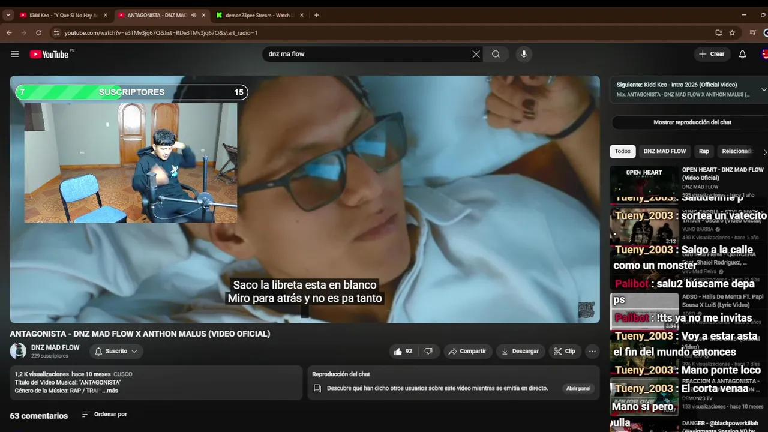Click the chat replay icon beside Descubre

tap(317, 388)
